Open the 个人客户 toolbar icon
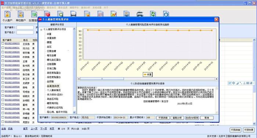This screenshot has width=257, height=138. pos(7,16)
